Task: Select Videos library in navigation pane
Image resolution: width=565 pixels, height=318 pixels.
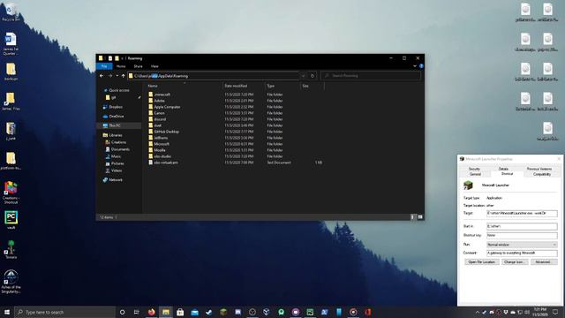Action: [x=116, y=170]
